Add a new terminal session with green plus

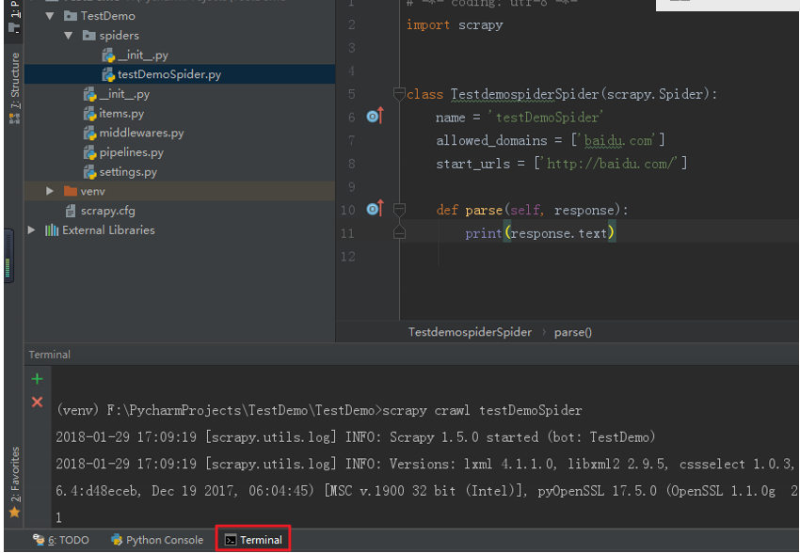[37, 379]
